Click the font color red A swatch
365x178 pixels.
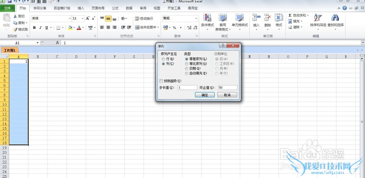(x=79, y=28)
